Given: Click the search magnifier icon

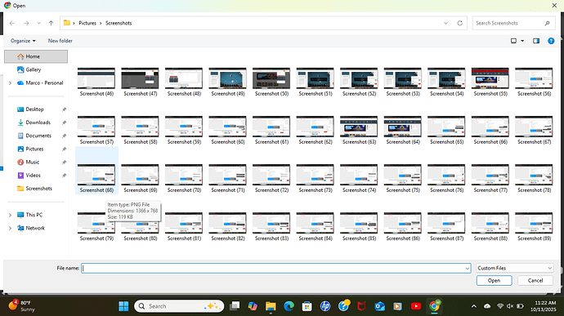Looking at the screenshot, I should pos(547,23).
